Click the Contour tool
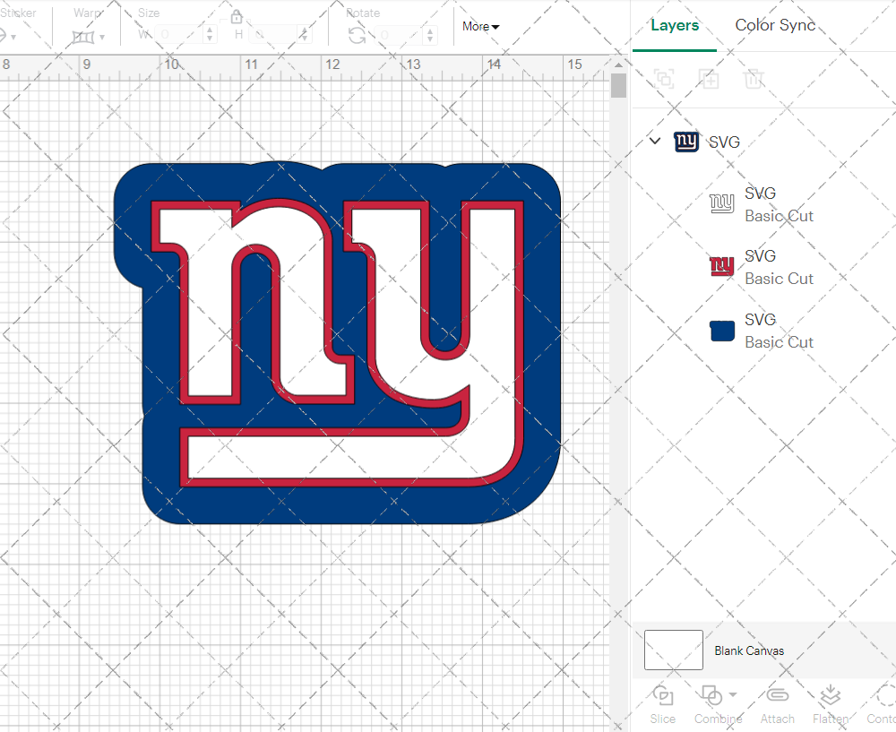The width and height of the screenshot is (896, 732). 881,704
